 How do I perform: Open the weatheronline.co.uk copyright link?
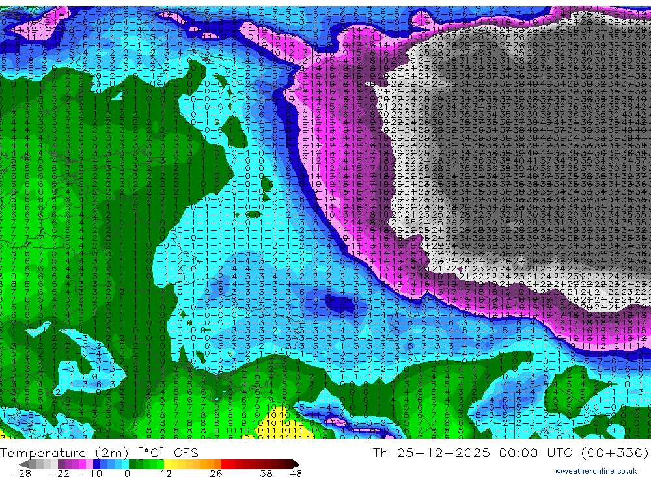point(596,471)
